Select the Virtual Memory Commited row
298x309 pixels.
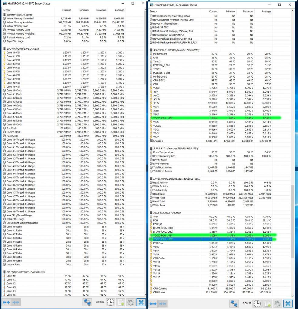coord(64,18)
